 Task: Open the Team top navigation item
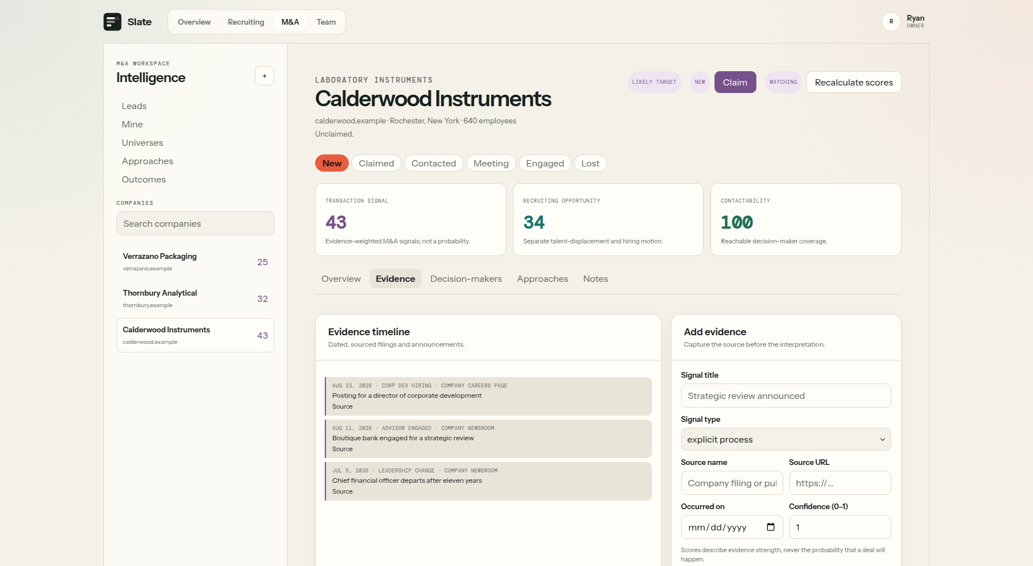pos(327,22)
